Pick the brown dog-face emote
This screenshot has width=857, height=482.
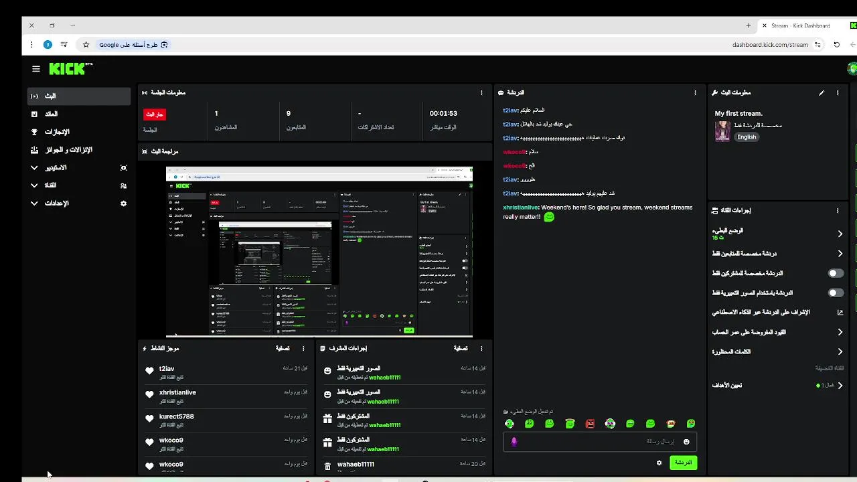(x=671, y=424)
